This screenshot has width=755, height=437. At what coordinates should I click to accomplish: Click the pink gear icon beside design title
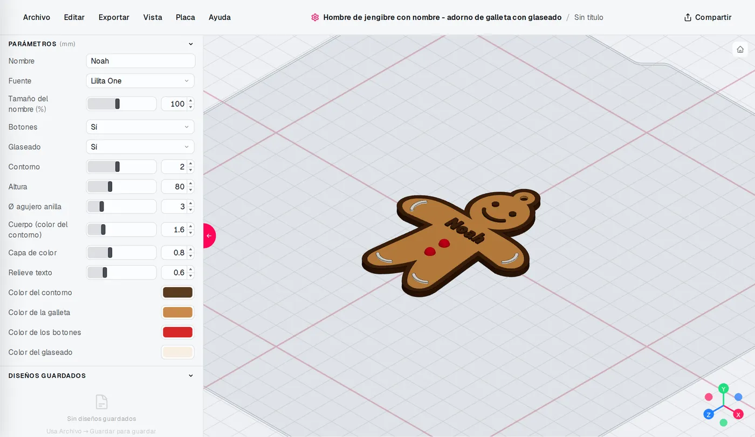315,17
